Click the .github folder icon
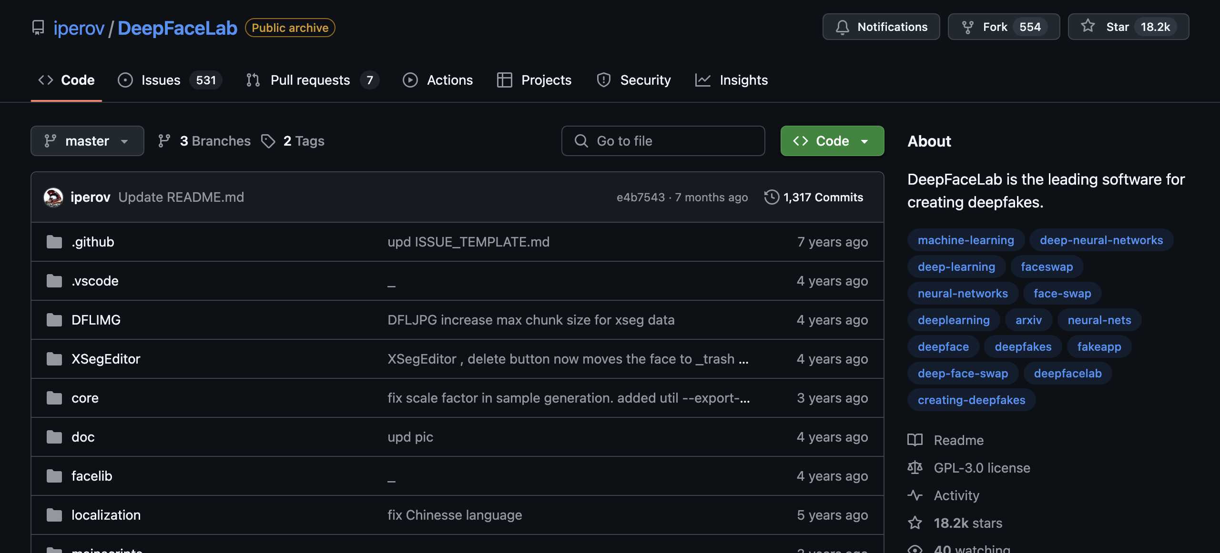The width and height of the screenshot is (1220, 553). point(54,242)
